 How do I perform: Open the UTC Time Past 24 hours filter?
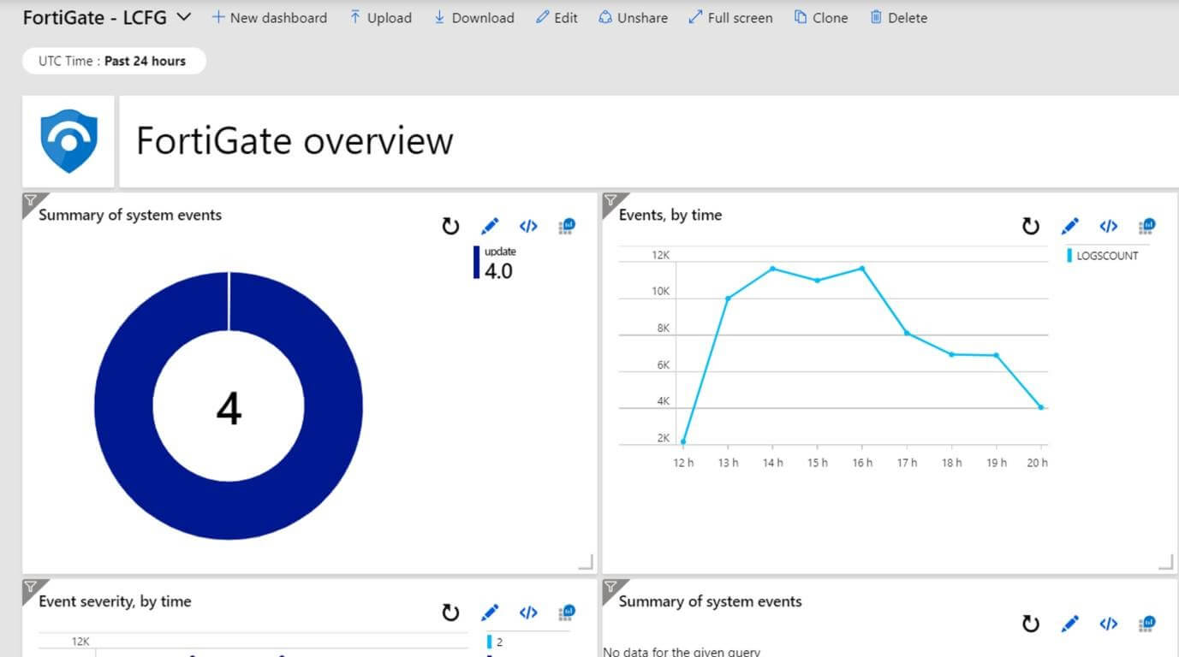pos(114,61)
